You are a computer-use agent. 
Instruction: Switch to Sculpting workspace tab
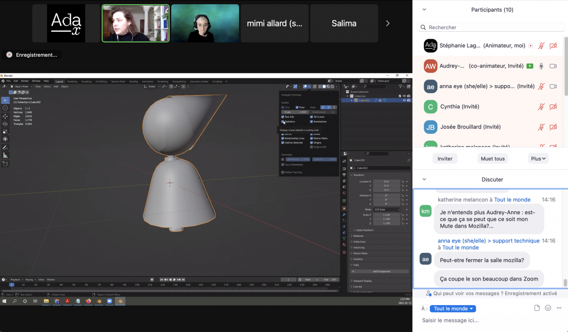(86, 81)
